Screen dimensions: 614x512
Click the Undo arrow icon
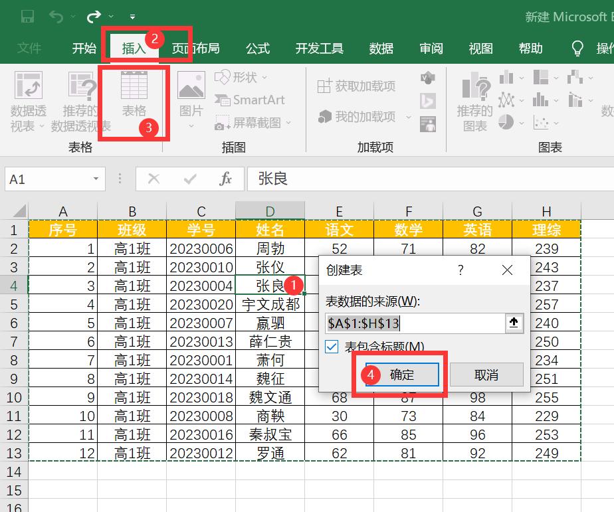[56, 17]
